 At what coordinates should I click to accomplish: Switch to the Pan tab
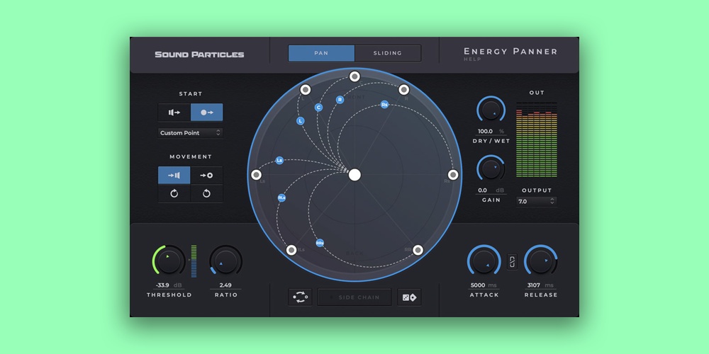321,53
